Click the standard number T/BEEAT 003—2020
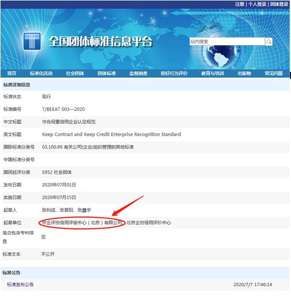The width and height of the screenshot is (291, 296). [x=63, y=109]
